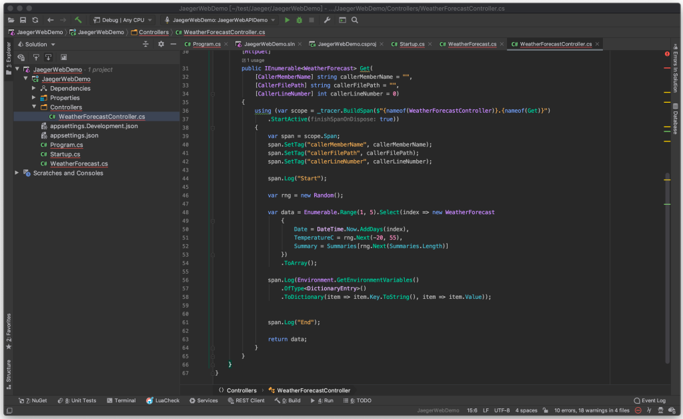Close the WeatherForecastController.cs tab
The width and height of the screenshot is (683, 419).
(x=597, y=44)
